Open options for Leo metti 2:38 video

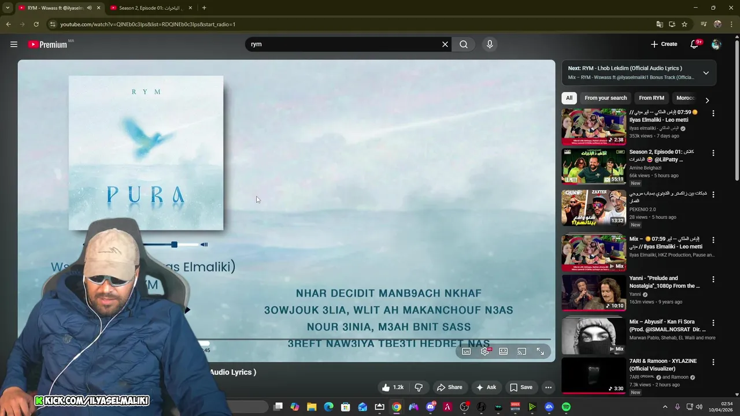[x=713, y=114]
